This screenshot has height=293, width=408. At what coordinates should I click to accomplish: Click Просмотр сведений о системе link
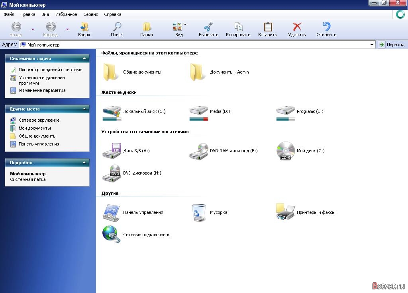[x=51, y=70]
